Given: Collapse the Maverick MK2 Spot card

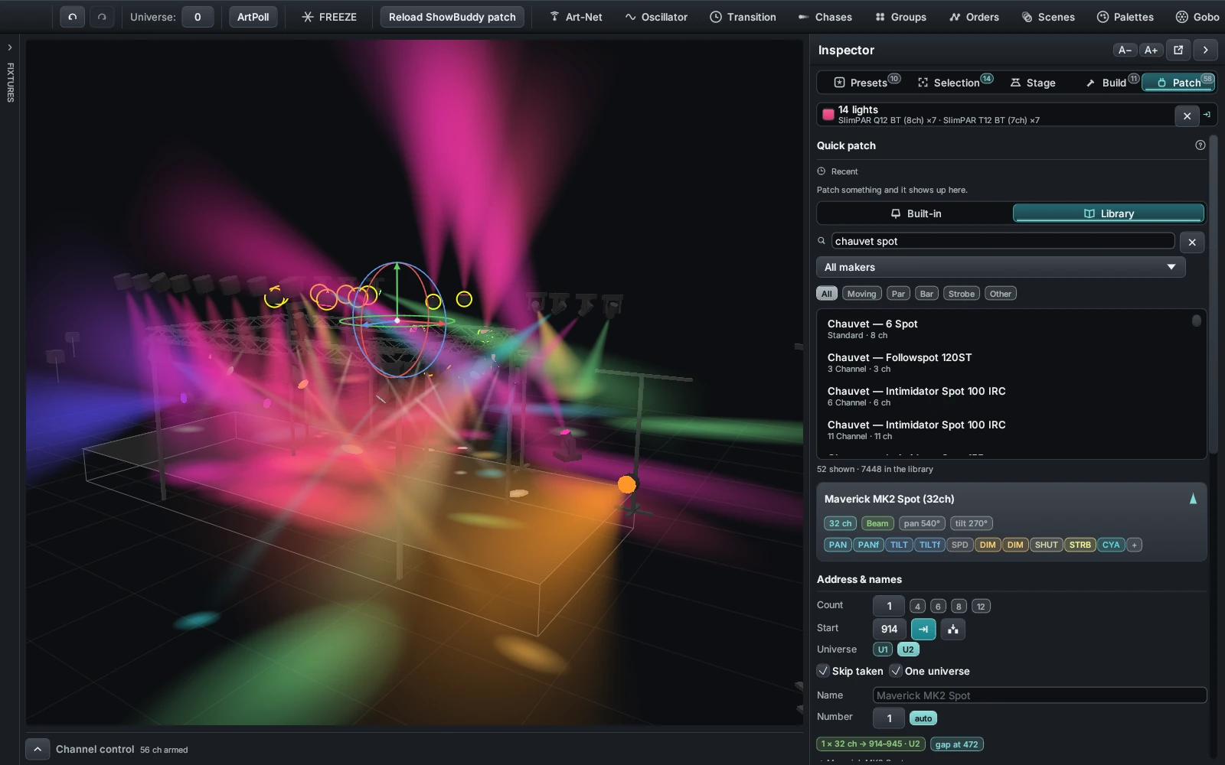Looking at the screenshot, I should (x=1193, y=499).
